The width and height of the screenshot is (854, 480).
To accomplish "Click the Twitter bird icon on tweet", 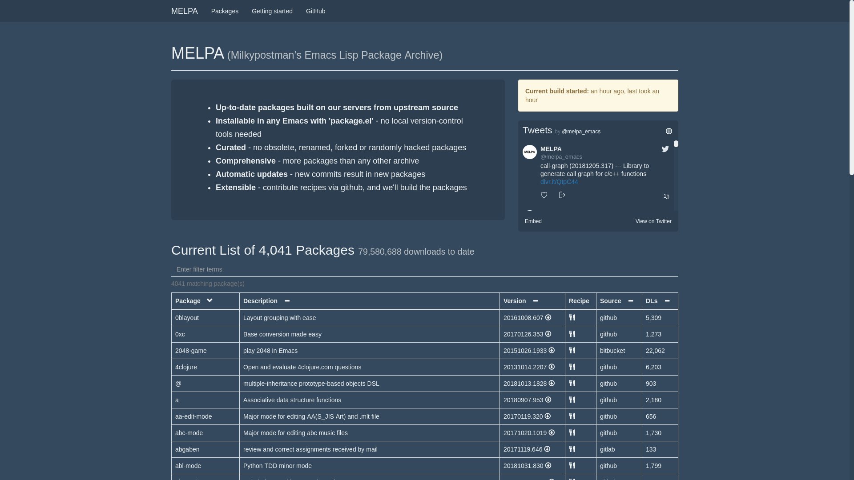I will pyautogui.click(x=665, y=149).
